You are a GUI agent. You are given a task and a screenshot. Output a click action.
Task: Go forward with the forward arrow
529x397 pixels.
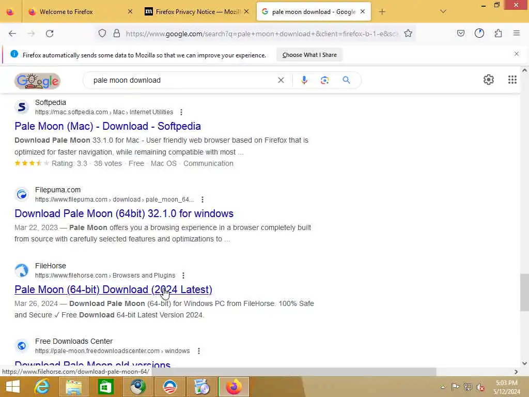point(31,34)
